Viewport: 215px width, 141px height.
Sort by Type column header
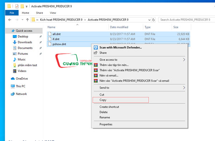tap(148, 27)
